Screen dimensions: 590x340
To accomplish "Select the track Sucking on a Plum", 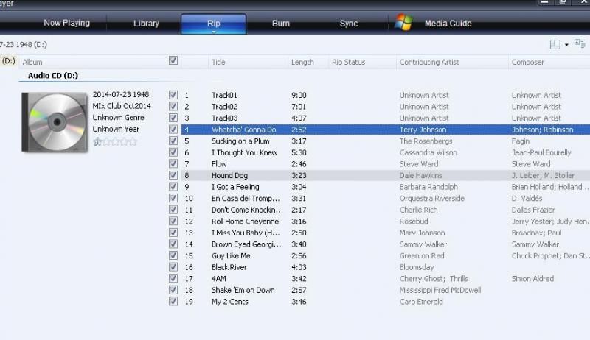I will 240,141.
